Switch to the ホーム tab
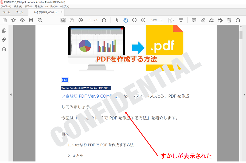The image size is (246, 163). tap(6, 12)
